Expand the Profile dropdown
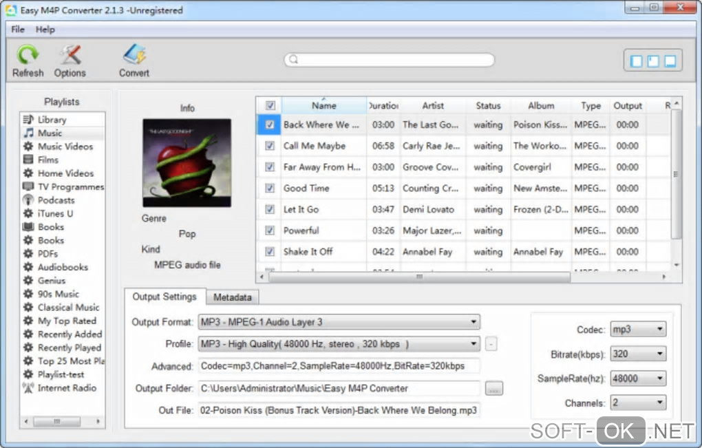 tap(339, 343)
